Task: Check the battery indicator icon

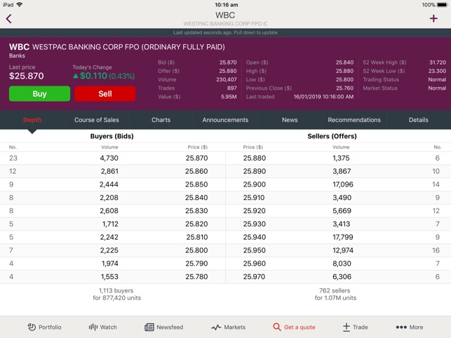Action: point(442,5)
